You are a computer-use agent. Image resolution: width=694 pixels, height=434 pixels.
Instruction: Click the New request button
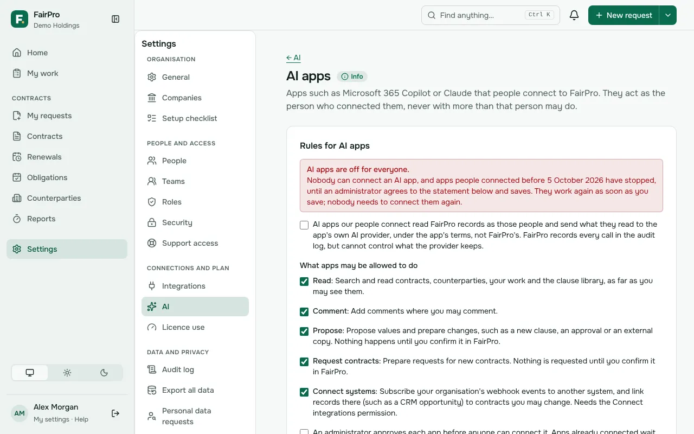[624, 15]
